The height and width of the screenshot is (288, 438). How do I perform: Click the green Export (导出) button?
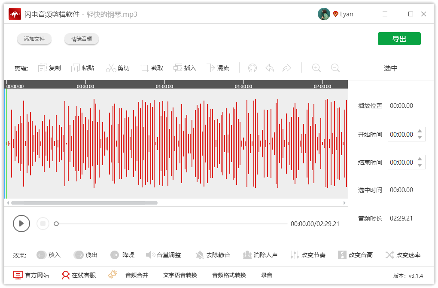(x=399, y=39)
